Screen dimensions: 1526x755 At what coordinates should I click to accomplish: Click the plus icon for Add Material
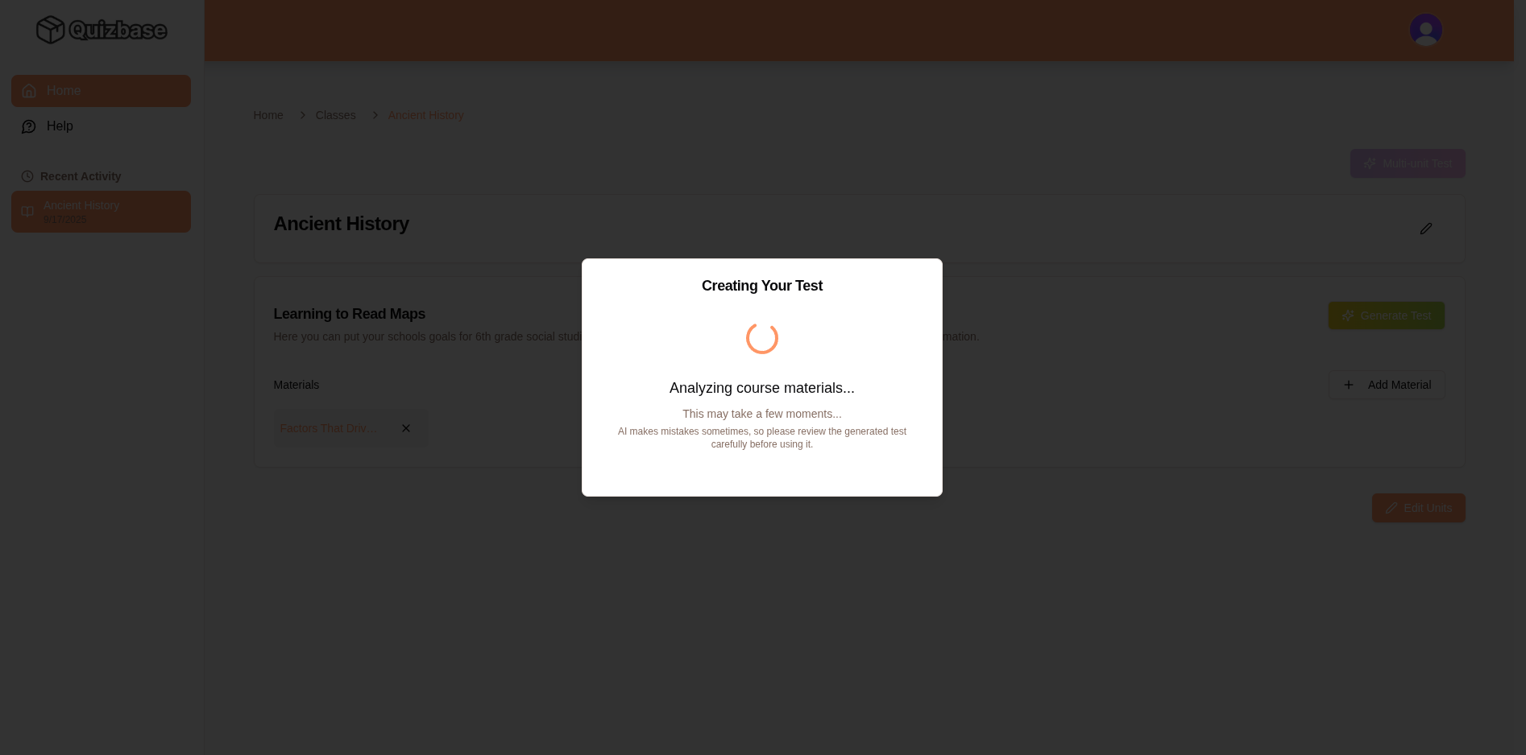1348,385
